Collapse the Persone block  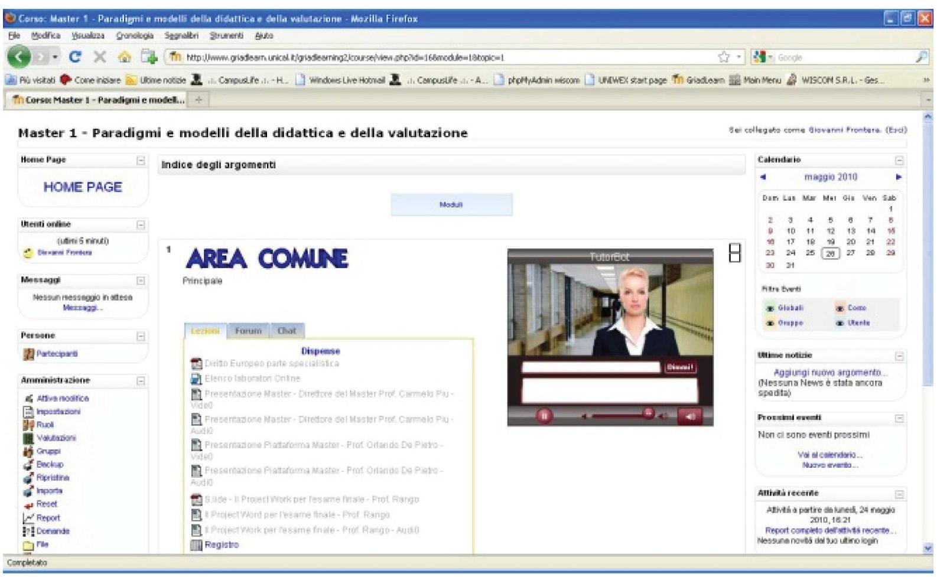tap(141, 337)
